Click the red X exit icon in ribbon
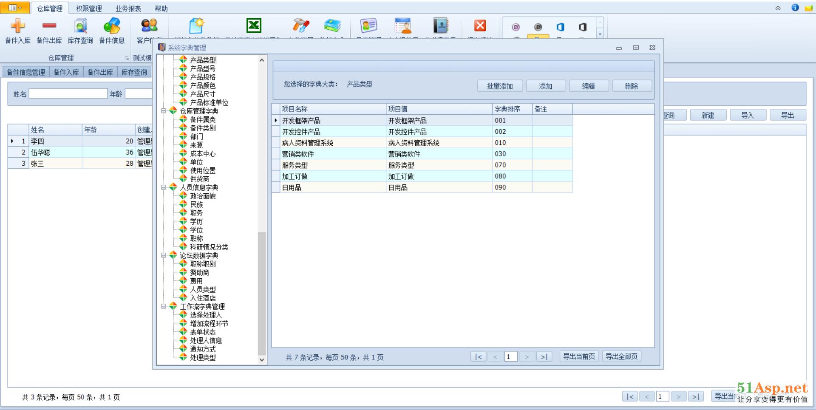 click(x=480, y=25)
